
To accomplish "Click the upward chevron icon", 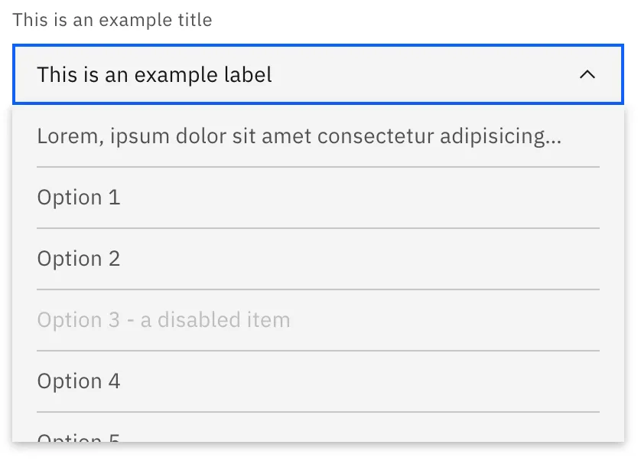I will click(587, 74).
